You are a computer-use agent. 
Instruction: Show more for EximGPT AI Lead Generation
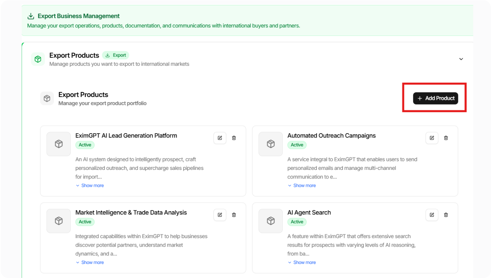[90, 186]
